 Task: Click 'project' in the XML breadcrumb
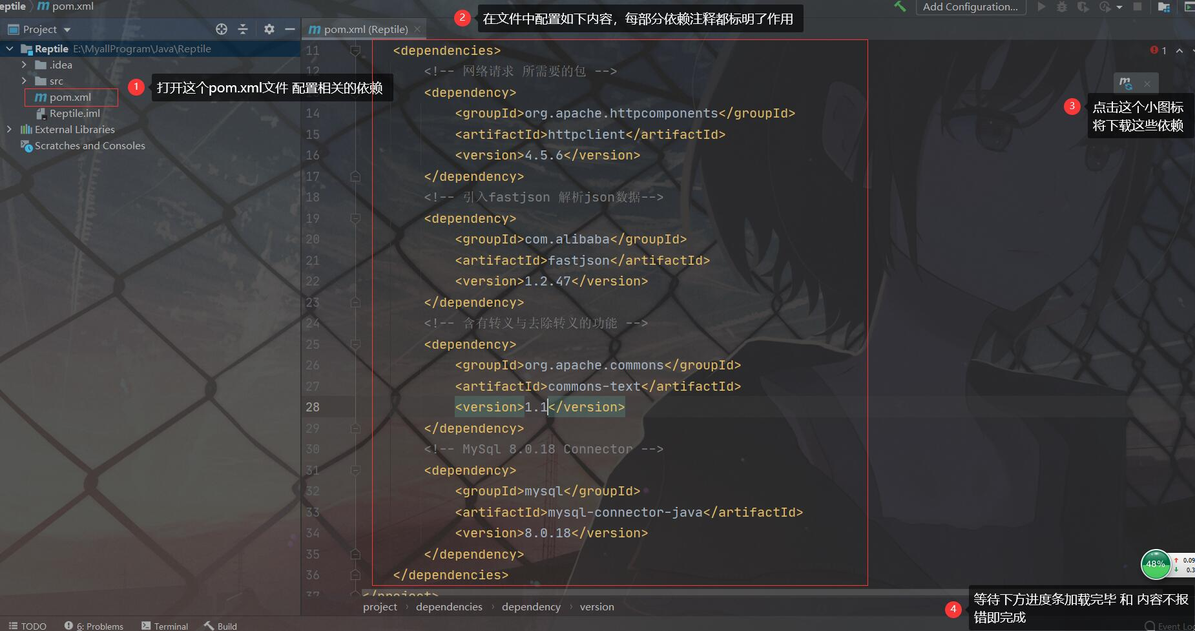(380, 607)
